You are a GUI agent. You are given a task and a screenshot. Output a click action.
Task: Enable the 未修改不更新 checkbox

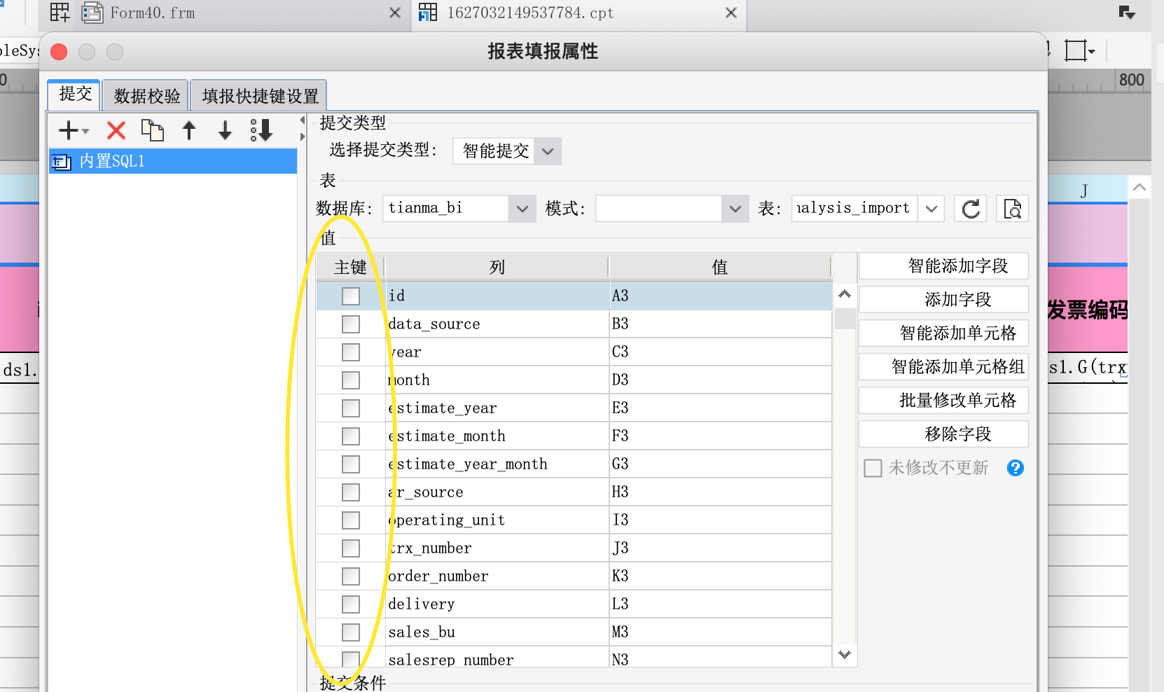pos(873,468)
